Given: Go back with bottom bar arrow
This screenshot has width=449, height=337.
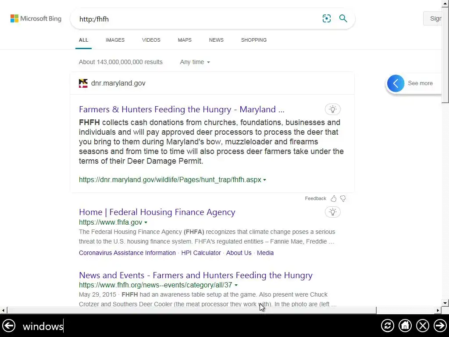Looking at the screenshot, I should (x=9, y=326).
